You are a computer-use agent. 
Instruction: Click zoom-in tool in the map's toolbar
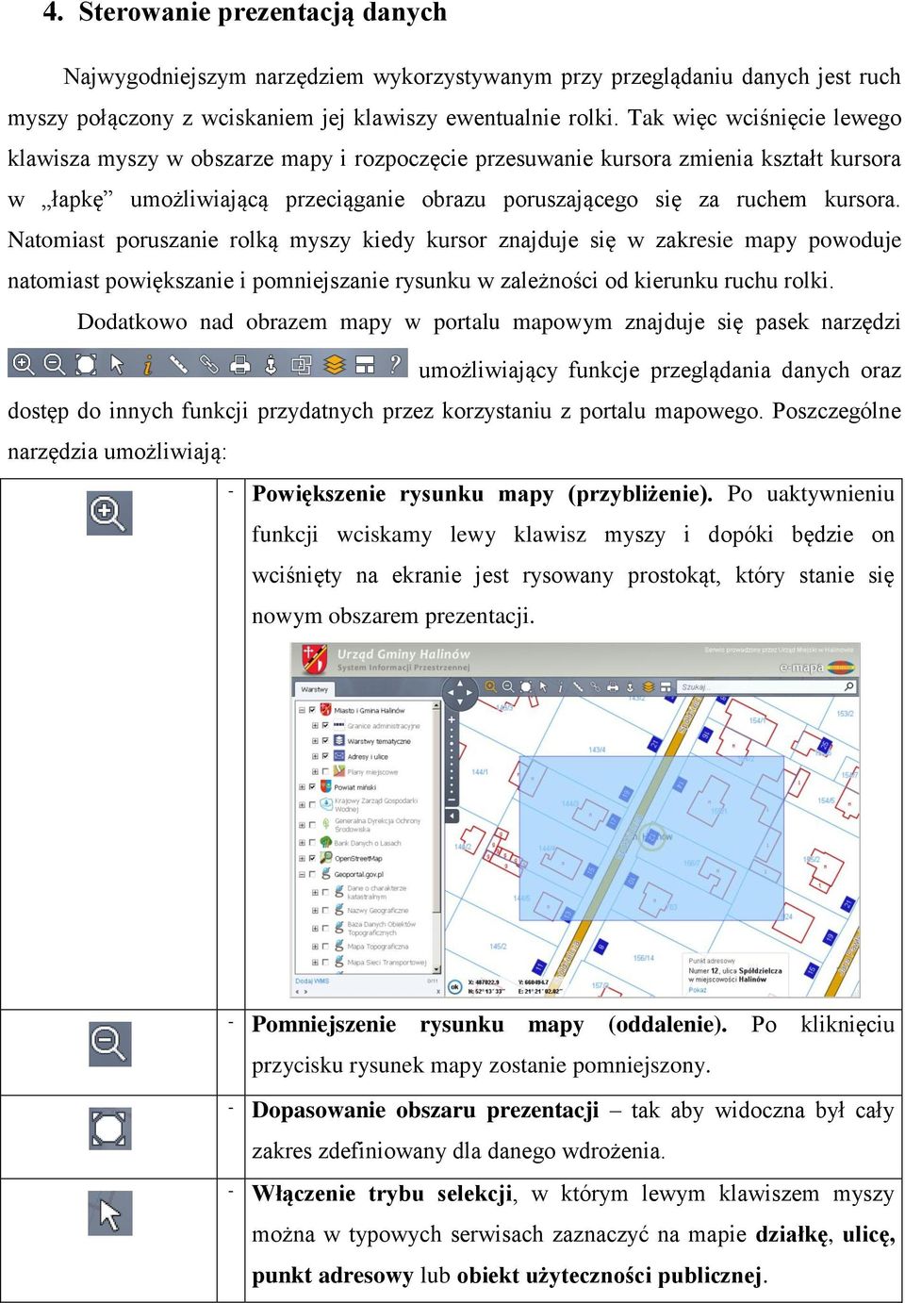490,686
